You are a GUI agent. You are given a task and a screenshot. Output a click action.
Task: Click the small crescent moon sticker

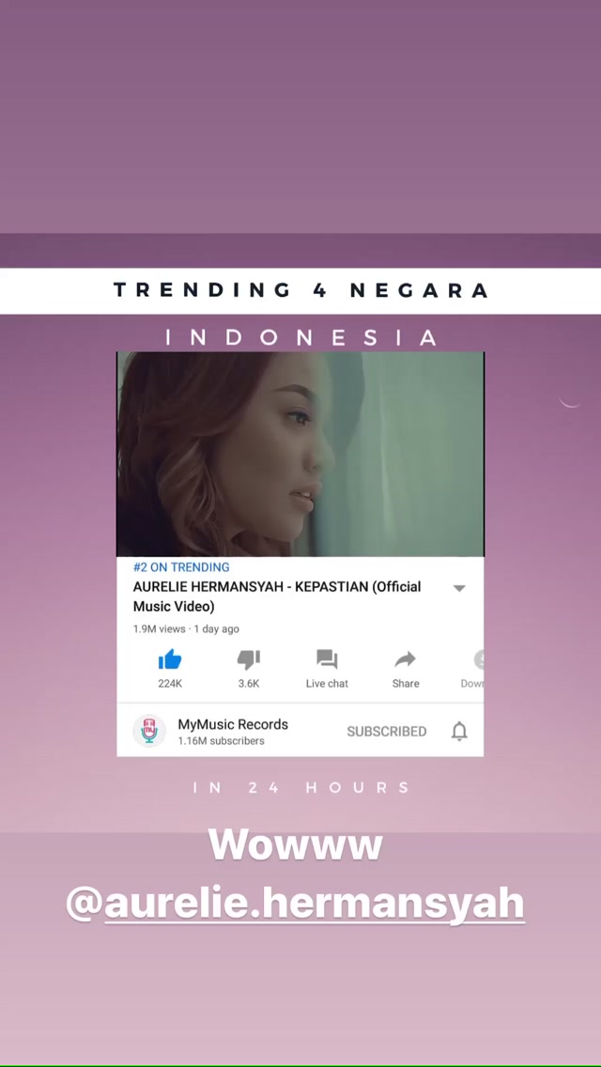tap(569, 401)
